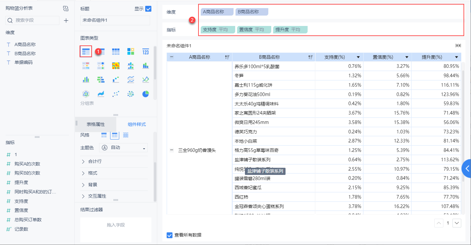
Task: Open the 主题色 自动 dropdown
Action: [x=123, y=148]
